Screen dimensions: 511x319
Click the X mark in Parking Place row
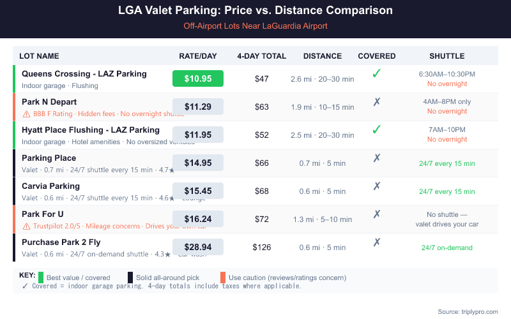pos(377,158)
